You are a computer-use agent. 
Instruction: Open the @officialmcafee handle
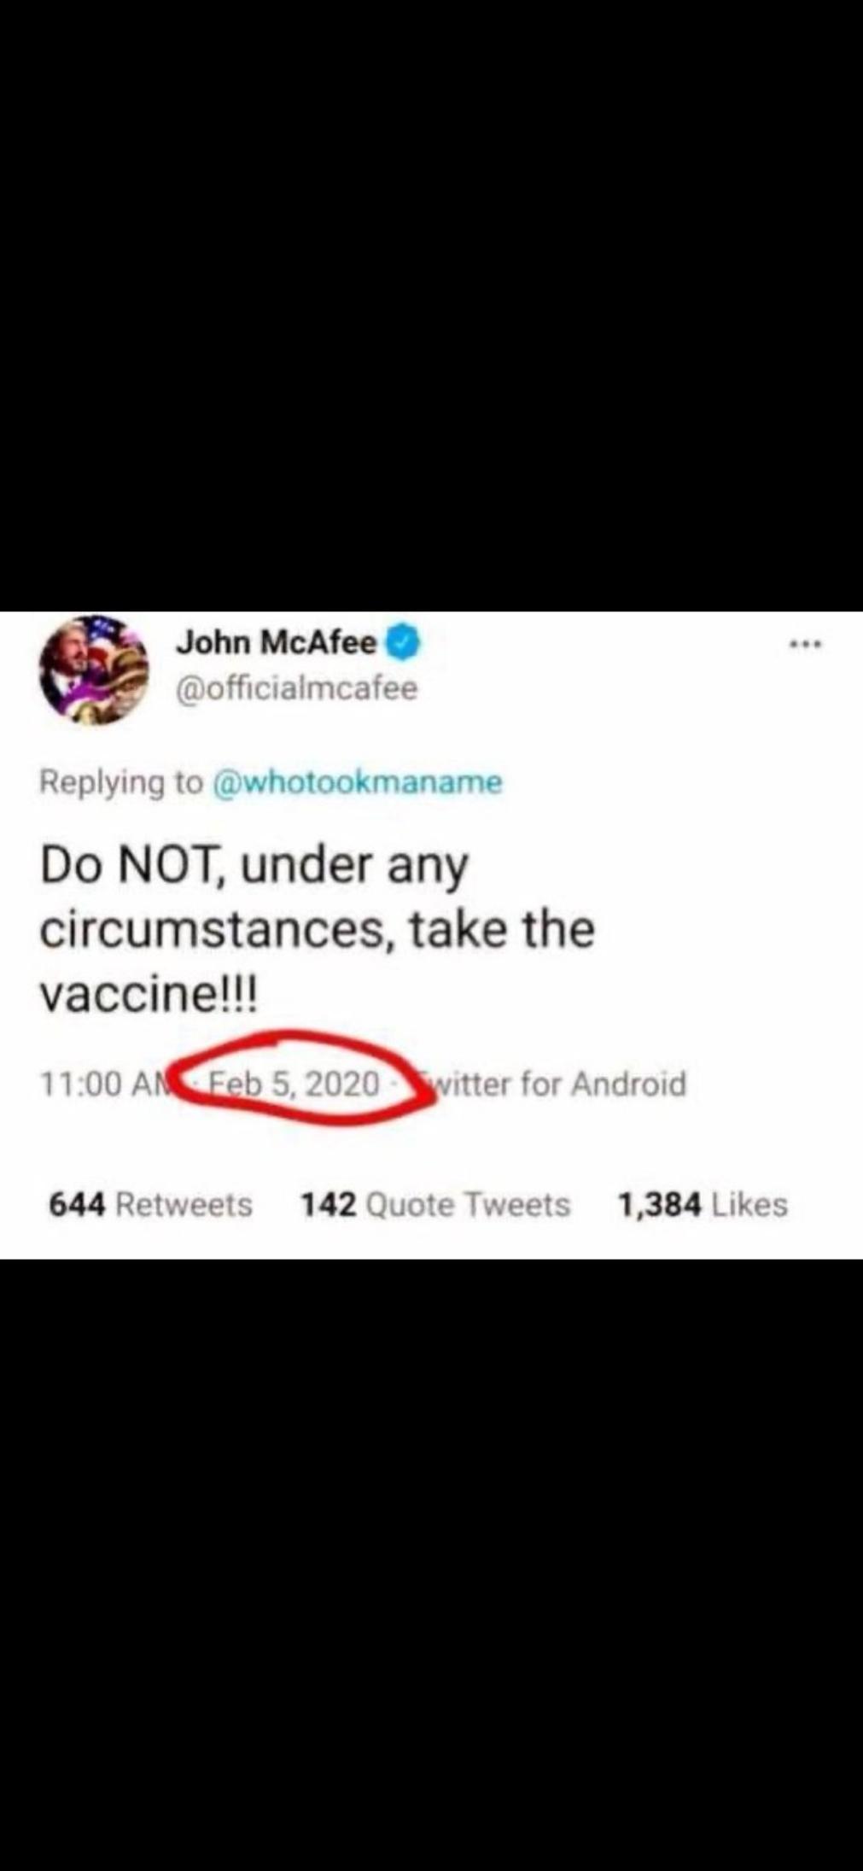coord(297,688)
